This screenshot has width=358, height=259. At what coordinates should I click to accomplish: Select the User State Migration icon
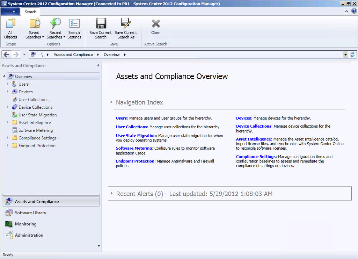[x=15, y=115]
